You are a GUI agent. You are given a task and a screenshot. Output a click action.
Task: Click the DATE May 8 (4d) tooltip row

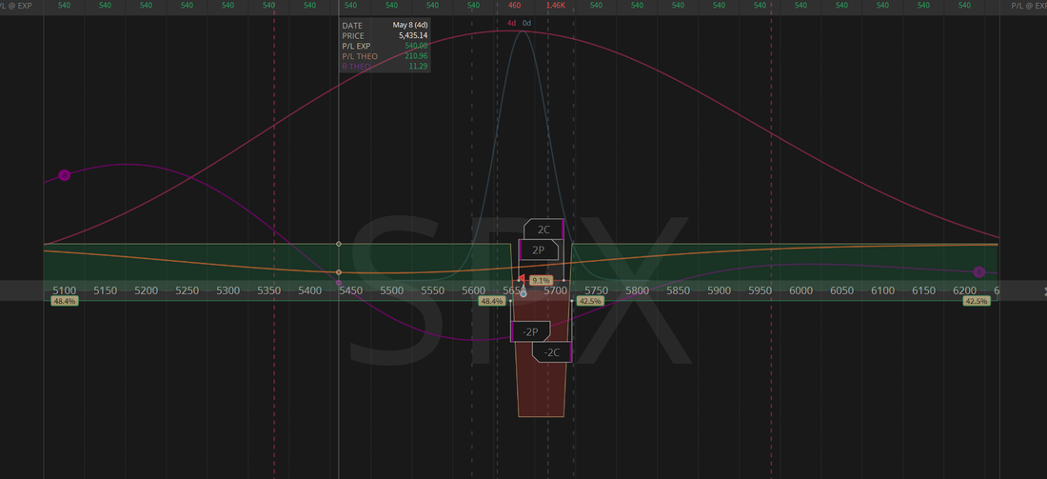click(385, 25)
